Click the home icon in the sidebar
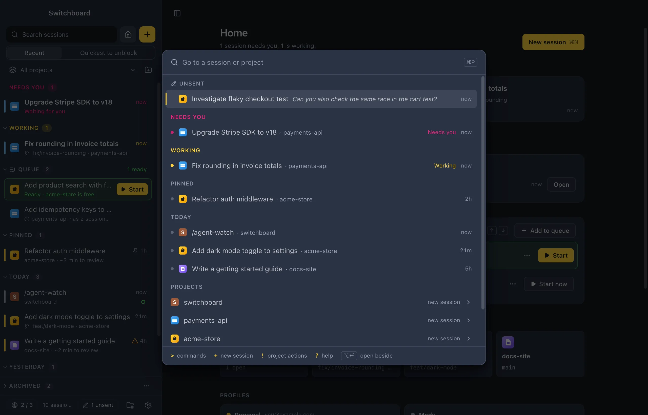The width and height of the screenshot is (648, 415). coord(128,34)
